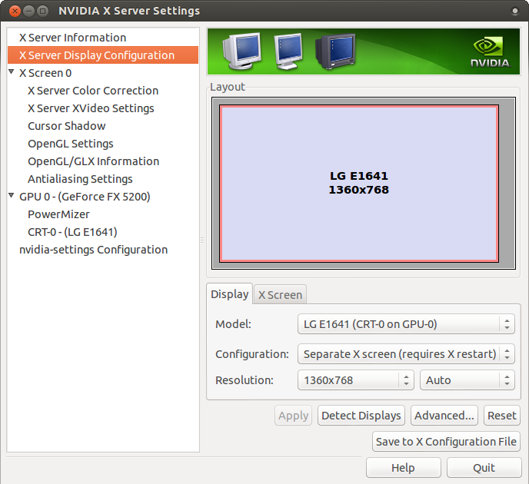Viewport: 529px width, 484px height.
Task: Click Detect Displays button
Action: point(361,416)
